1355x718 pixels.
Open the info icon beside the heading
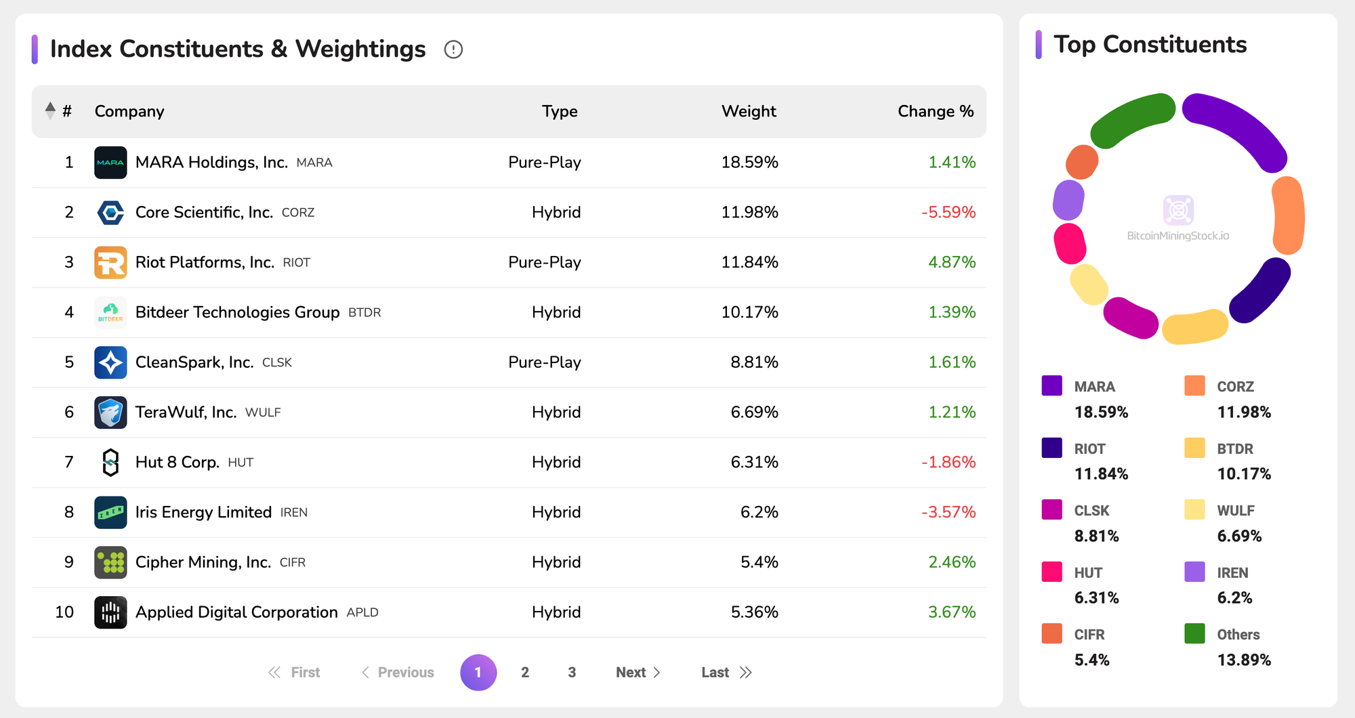[x=453, y=49]
